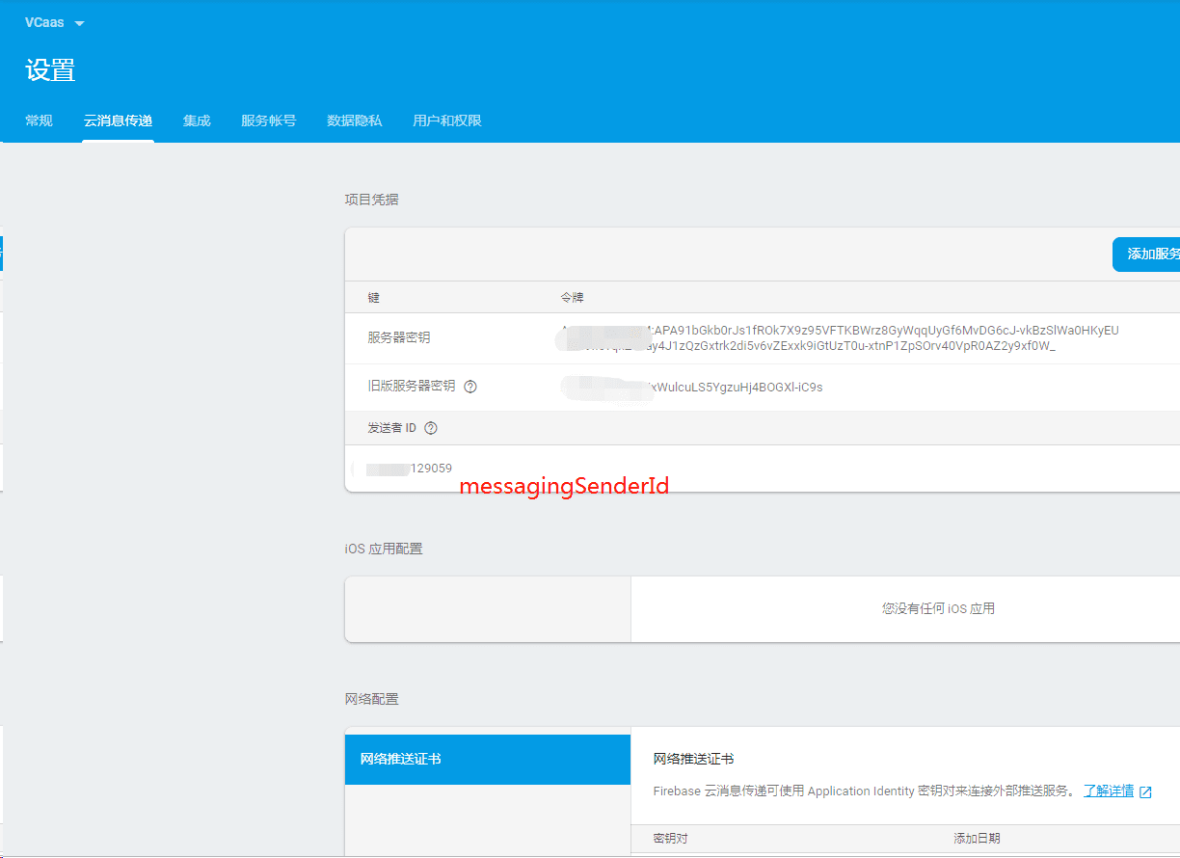Switch to the 用户和权限 tab
Viewport: 1180px width, 858px height.
[x=446, y=121]
